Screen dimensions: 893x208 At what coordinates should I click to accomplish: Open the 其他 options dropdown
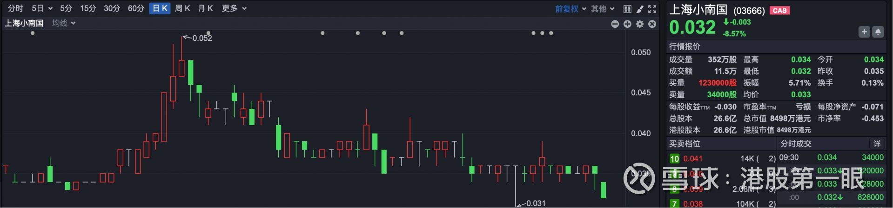(x=603, y=9)
